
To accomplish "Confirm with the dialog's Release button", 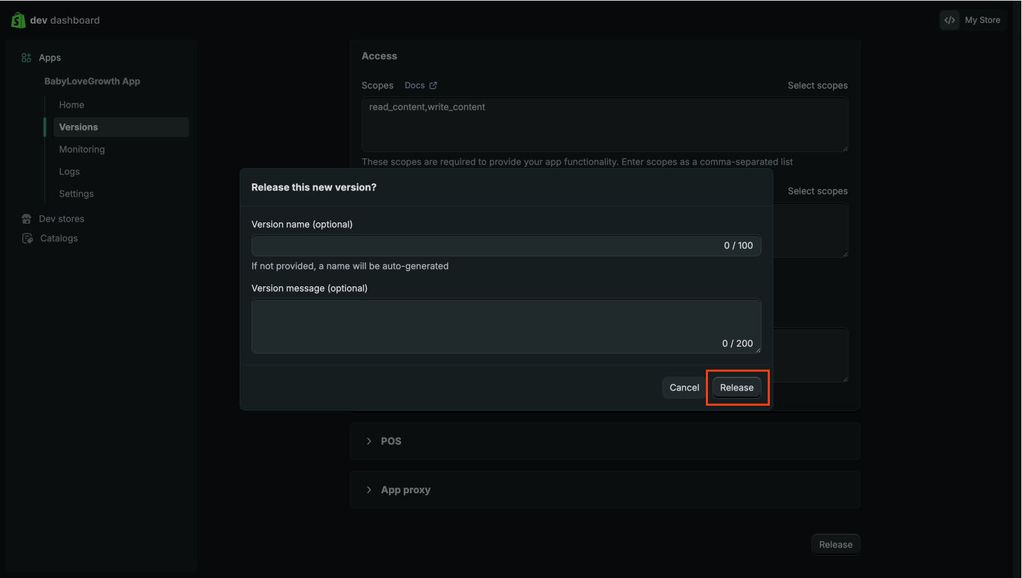I will [x=736, y=388].
